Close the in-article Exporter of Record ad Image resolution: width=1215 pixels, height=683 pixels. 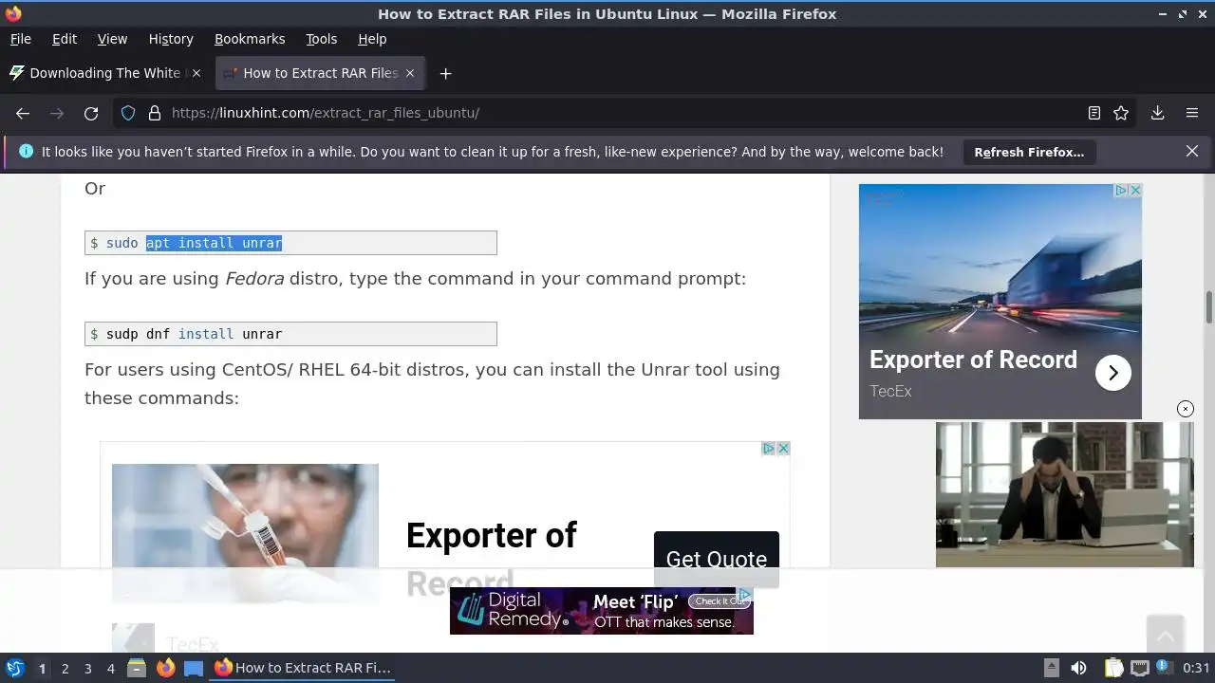pyautogui.click(x=784, y=449)
